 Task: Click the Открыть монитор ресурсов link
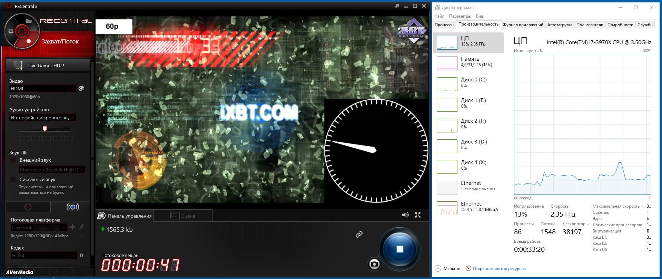499,269
